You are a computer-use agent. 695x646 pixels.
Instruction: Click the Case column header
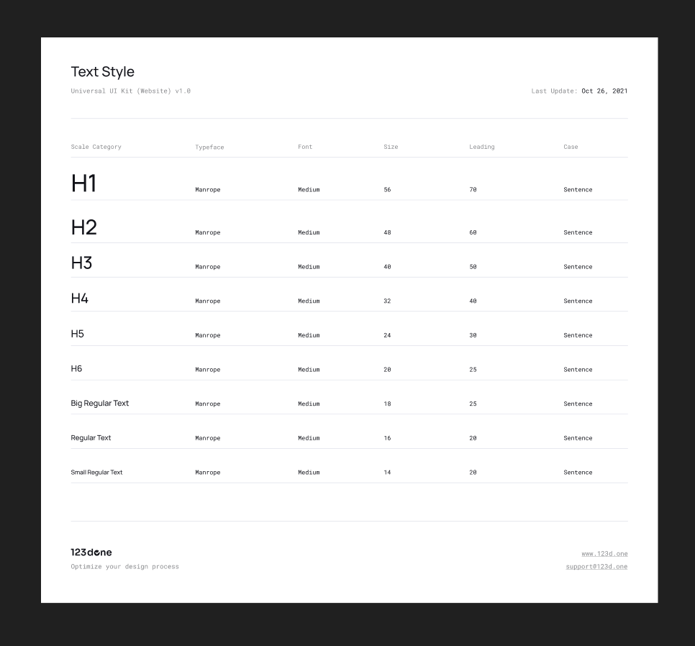571,147
